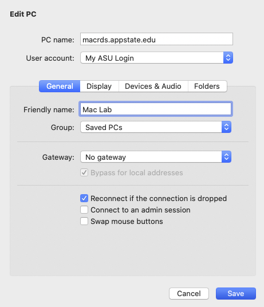Focus the PC name field macrds.appstate.edu

coord(156,39)
